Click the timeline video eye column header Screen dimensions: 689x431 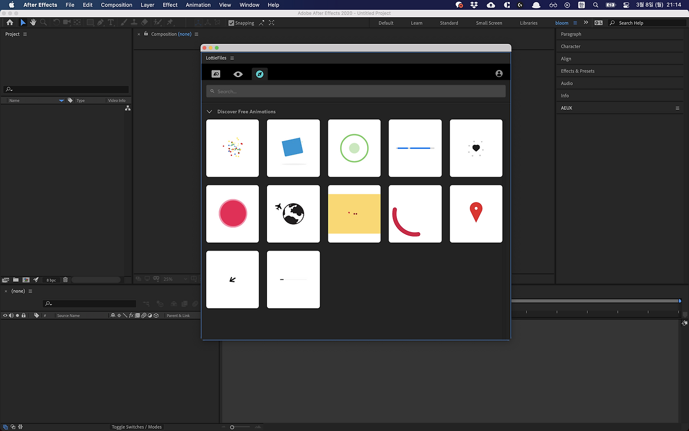5,315
